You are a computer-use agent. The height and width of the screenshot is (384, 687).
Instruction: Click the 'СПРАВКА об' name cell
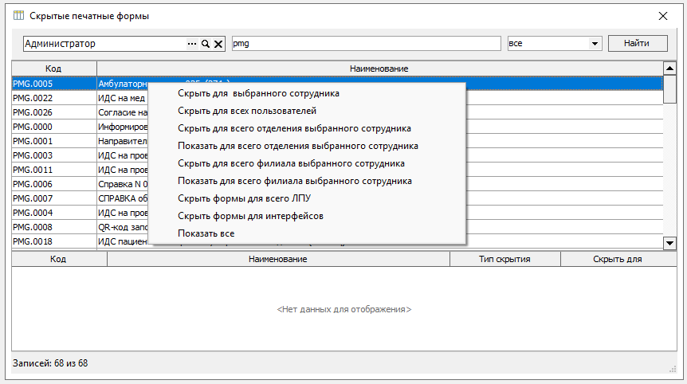click(x=123, y=198)
